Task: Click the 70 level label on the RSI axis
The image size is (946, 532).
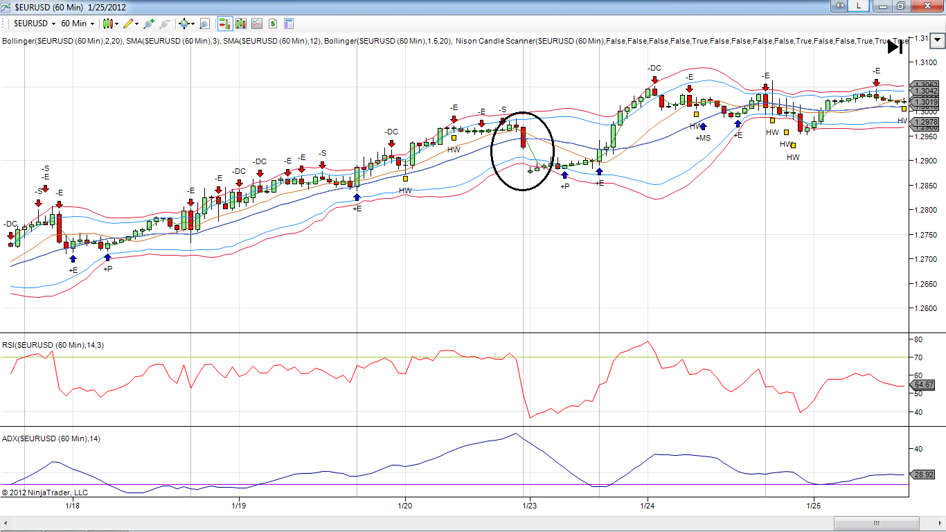Action: (918, 357)
